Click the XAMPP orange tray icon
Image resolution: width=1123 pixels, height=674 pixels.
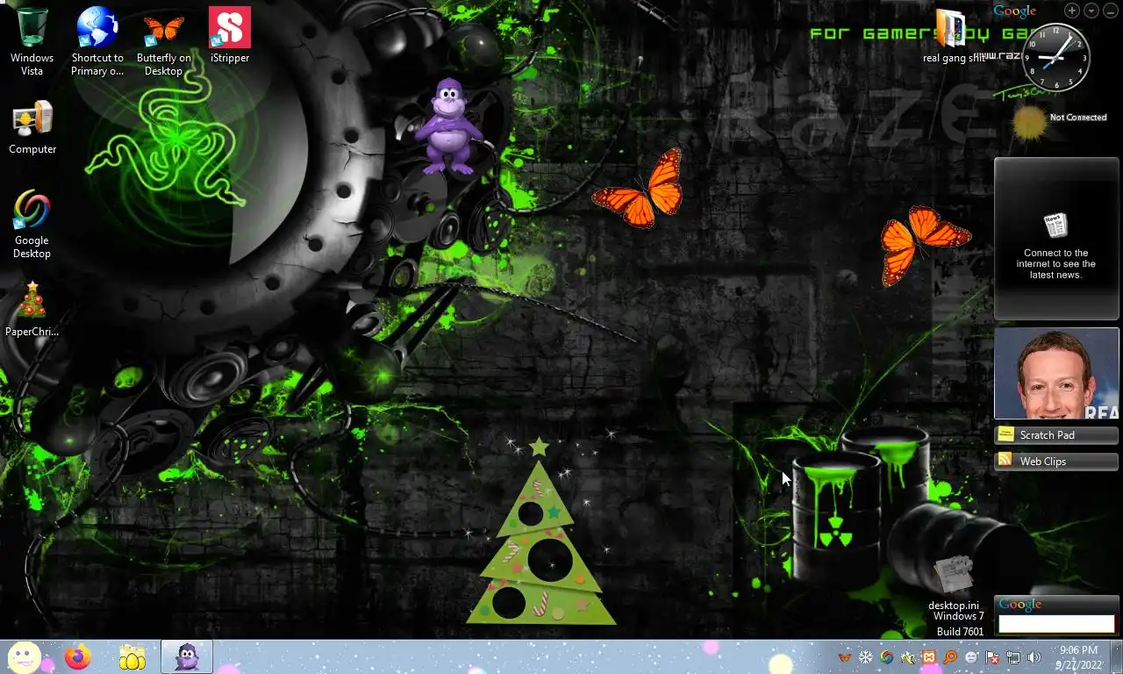(929, 657)
